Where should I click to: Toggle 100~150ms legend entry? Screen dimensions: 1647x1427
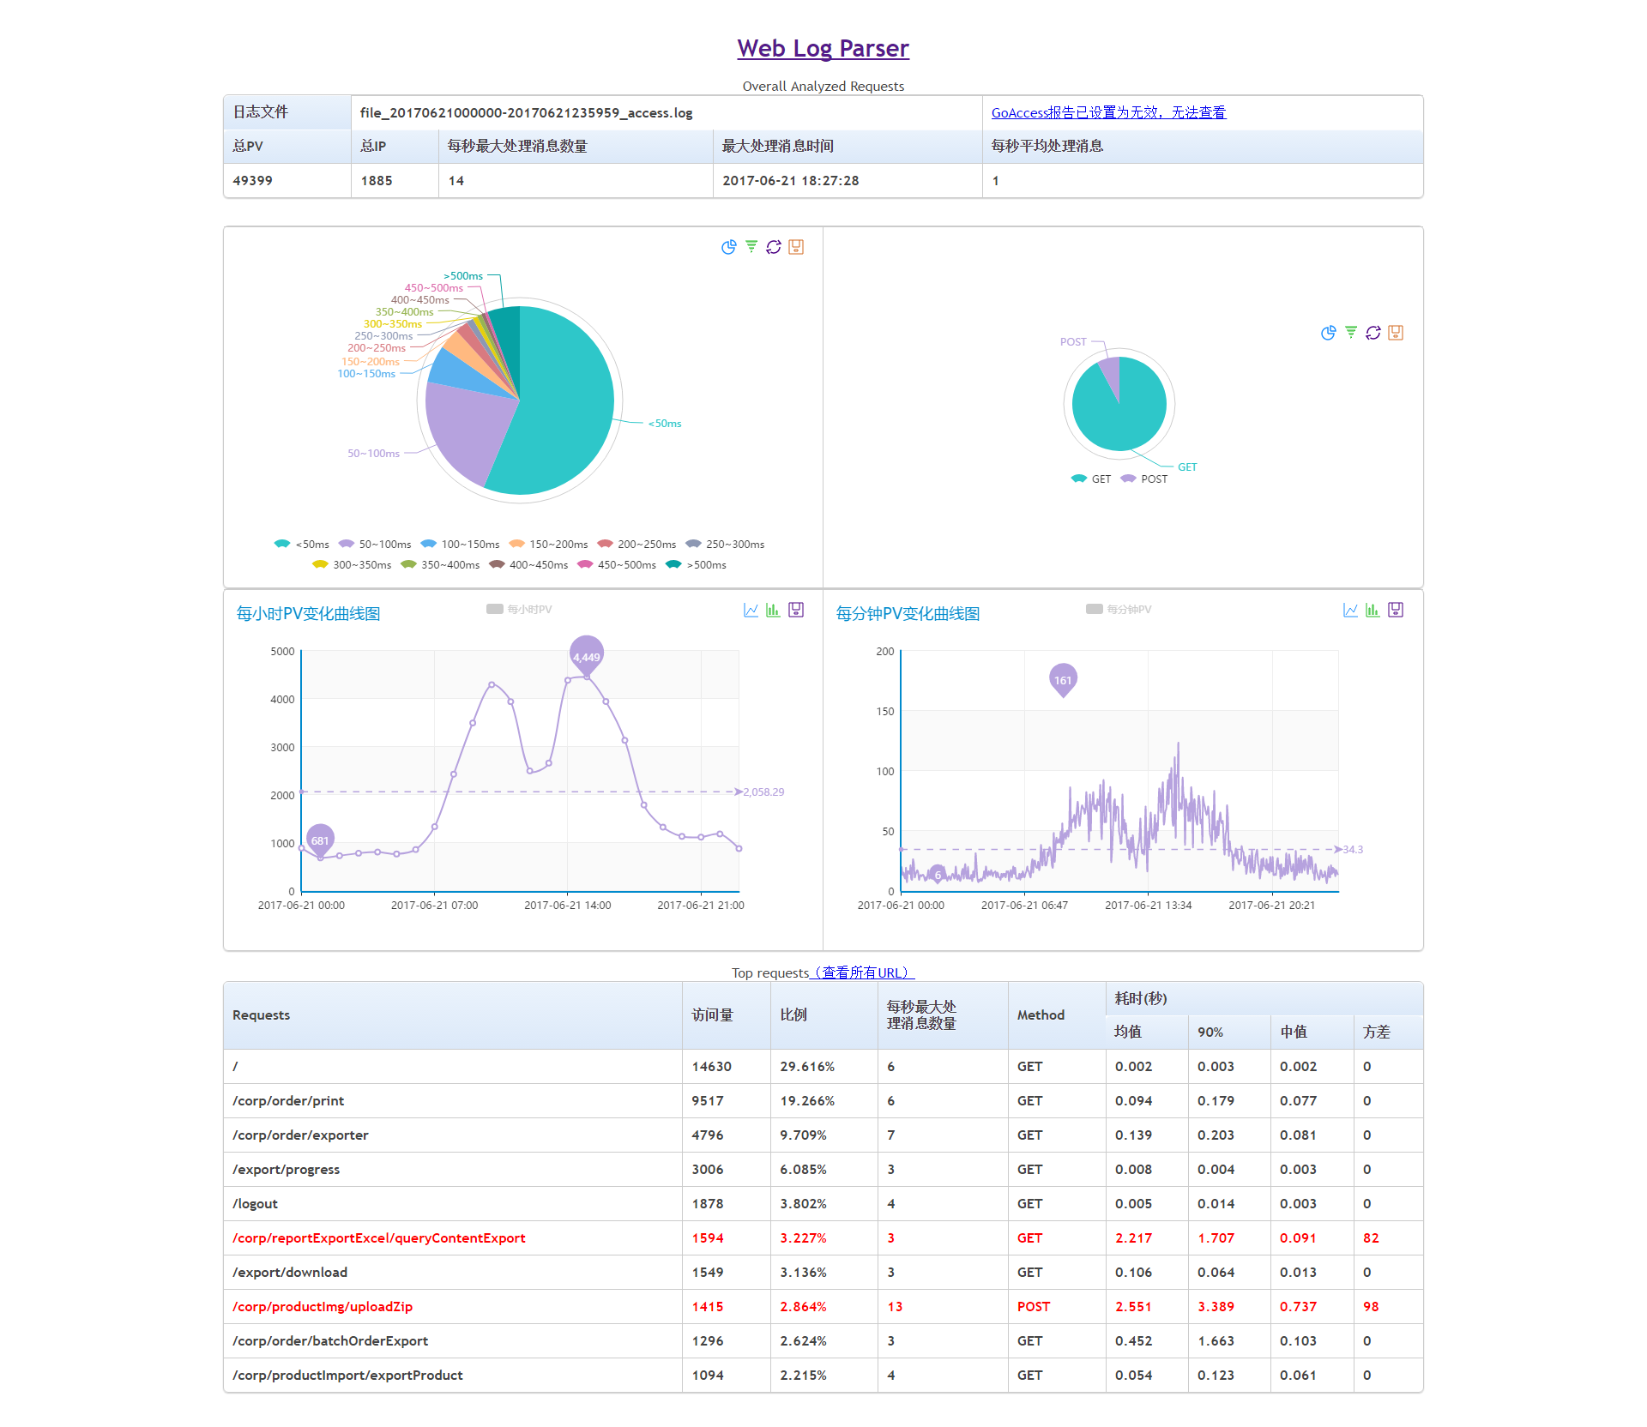tap(460, 545)
